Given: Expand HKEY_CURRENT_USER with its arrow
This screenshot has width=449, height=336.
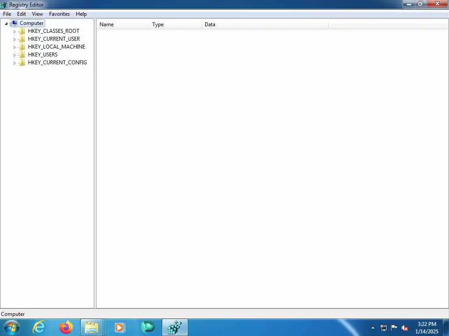Looking at the screenshot, I should click(14, 39).
